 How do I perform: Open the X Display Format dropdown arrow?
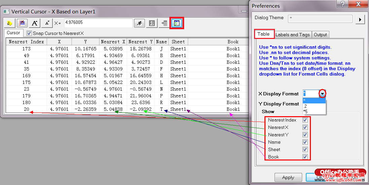click(322, 94)
